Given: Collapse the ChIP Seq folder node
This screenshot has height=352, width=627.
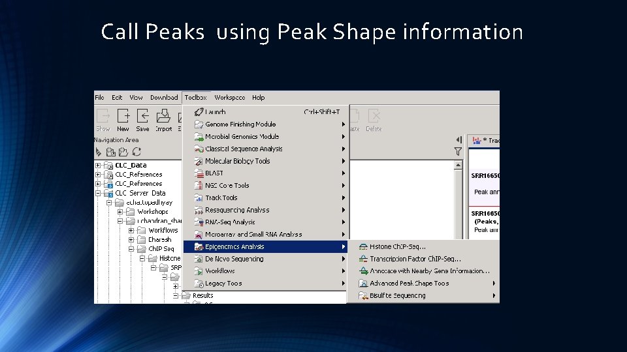Looking at the screenshot, I should pos(131,249).
